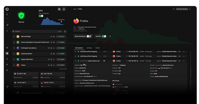
Task: Click the info icon near Advanced Interface
Action: [173, 9]
